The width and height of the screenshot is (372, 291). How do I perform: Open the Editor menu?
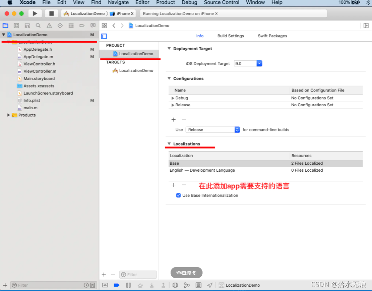[142, 3]
